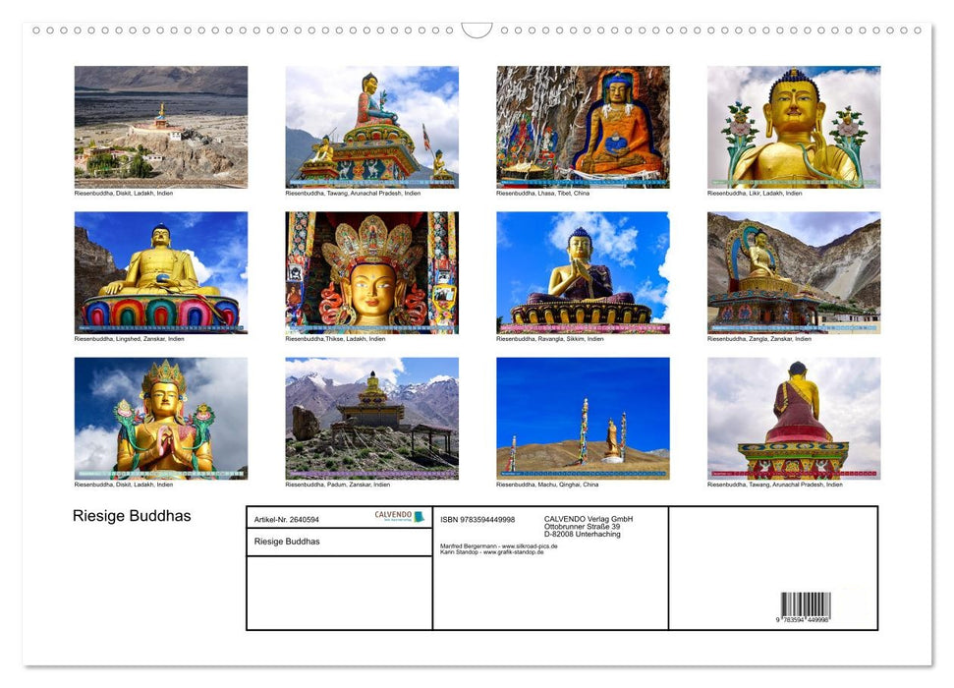
Task: Select the Lingshed Buddha on rainbow lotus
Action: coord(161,272)
